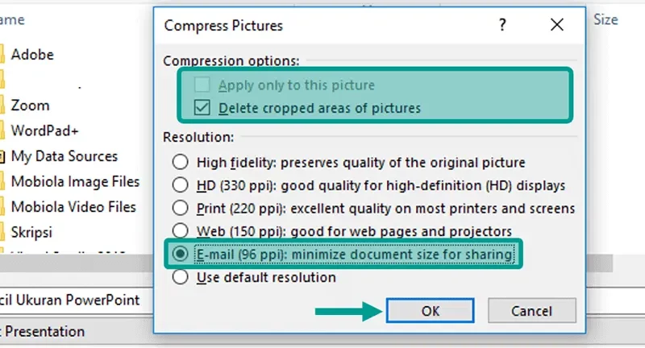
Task: Open Mobiola Image Files folder
Action: [x=75, y=181]
